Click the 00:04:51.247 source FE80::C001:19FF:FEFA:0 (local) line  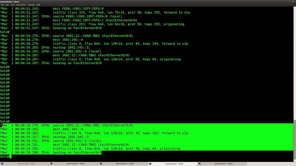coord(61,16)
